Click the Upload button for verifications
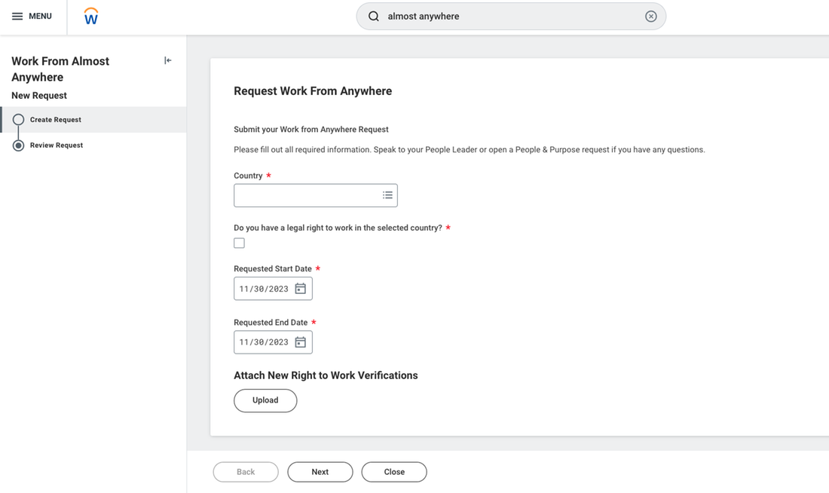The height and width of the screenshot is (493, 829). tap(265, 400)
